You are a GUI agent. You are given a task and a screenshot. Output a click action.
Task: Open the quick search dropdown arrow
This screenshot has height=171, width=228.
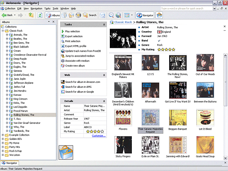point(214,9)
